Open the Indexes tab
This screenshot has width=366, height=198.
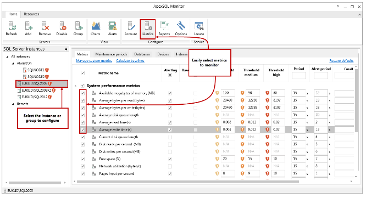[x=181, y=54]
